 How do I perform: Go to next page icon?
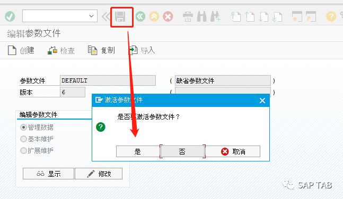click(x=263, y=17)
